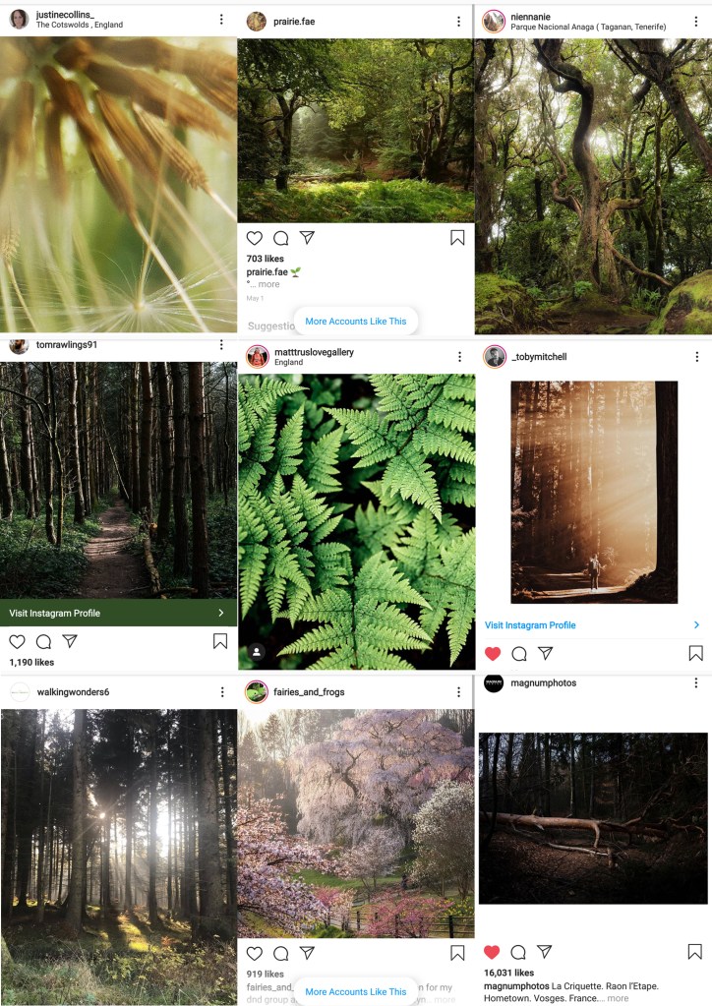712x1006 pixels.
Task: Like the prairie.fae forest post
Action: 255,238
